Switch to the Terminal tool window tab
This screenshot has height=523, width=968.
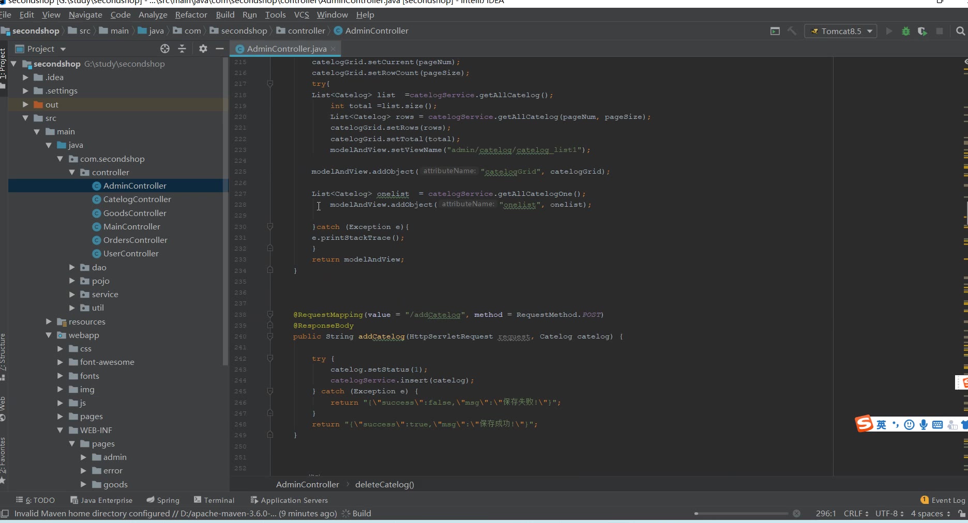pos(214,500)
